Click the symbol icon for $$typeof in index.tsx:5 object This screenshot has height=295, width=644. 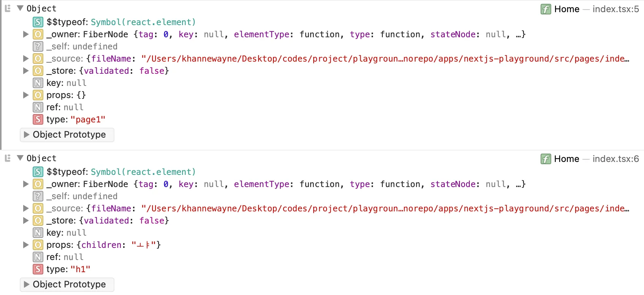click(x=38, y=22)
